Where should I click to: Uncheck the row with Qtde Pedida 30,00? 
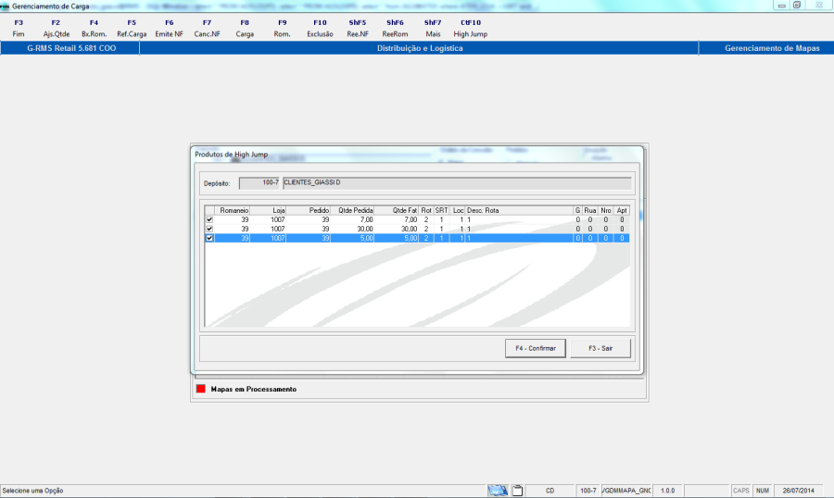pyautogui.click(x=209, y=229)
